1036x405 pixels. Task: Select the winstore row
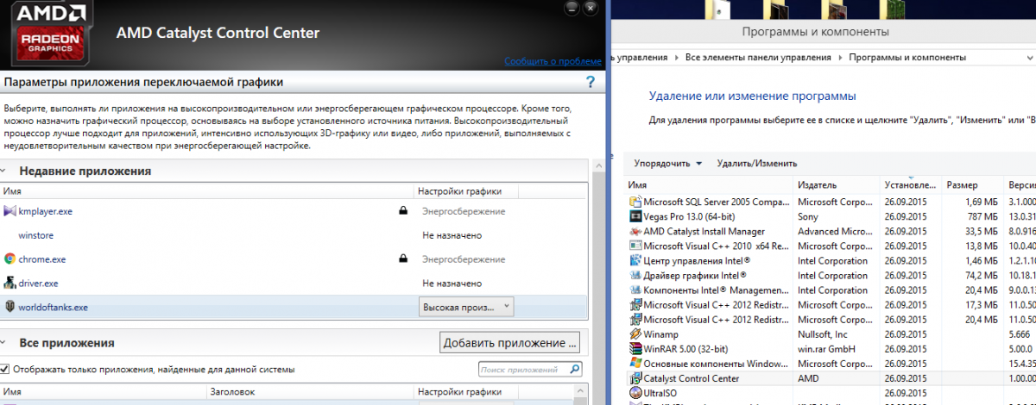click(294, 234)
